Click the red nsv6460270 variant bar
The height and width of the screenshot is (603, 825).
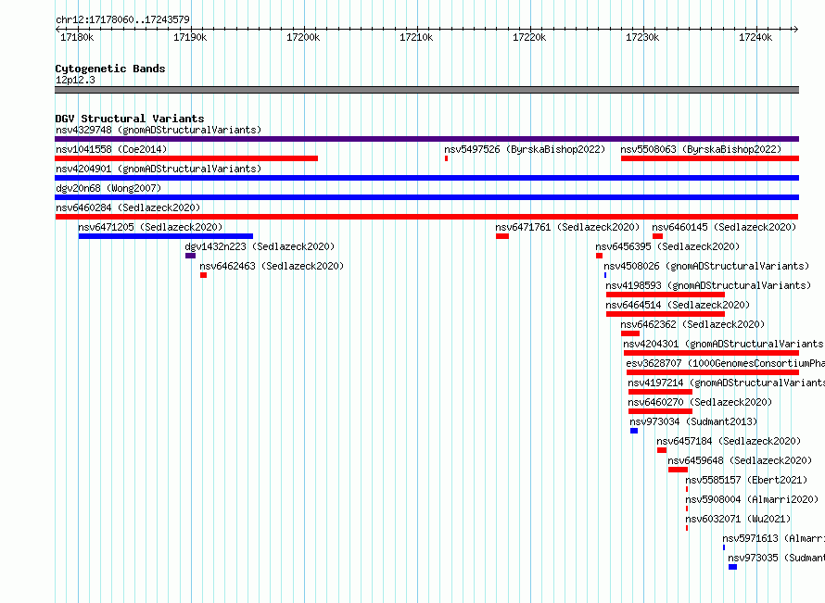[660, 411]
